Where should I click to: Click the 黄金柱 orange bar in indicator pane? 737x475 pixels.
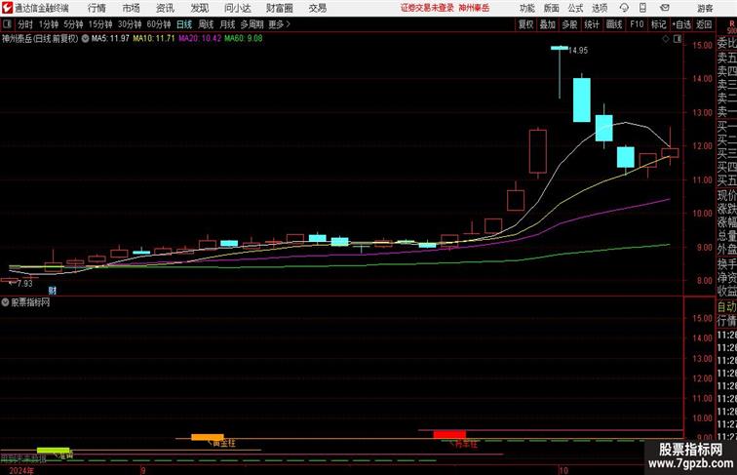click(x=208, y=437)
